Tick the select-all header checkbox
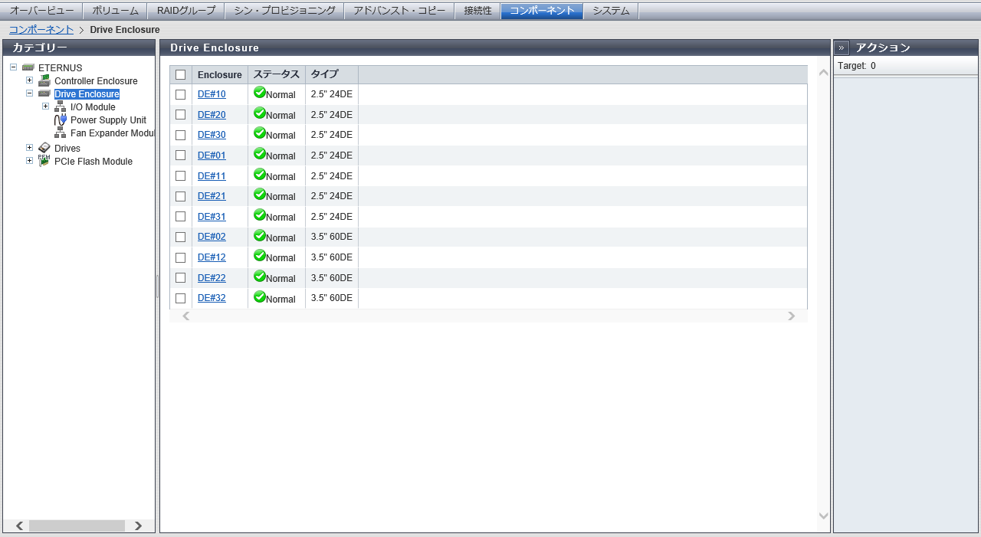The width and height of the screenshot is (981, 537). pos(181,74)
